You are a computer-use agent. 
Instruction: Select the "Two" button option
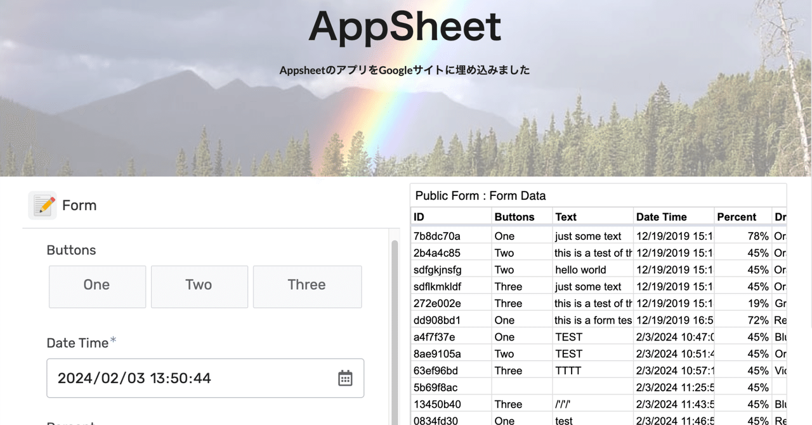tap(199, 286)
